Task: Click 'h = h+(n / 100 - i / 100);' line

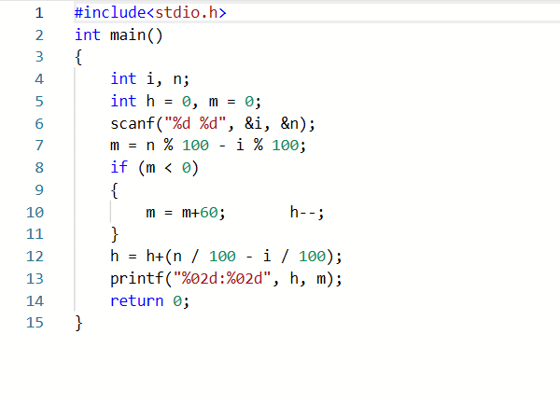Action: point(226,257)
